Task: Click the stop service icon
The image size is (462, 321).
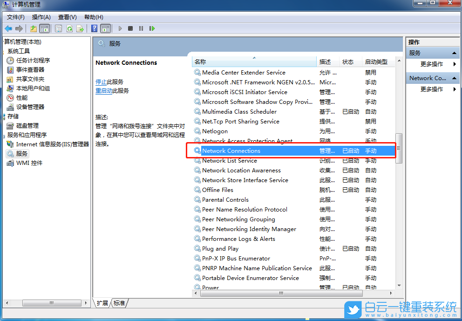Action: coord(131,28)
